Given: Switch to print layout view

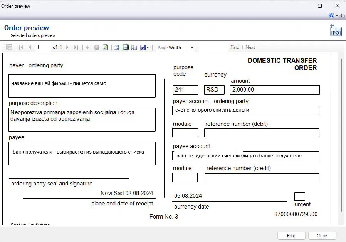Looking at the screenshot, I should click(x=125, y=47).
